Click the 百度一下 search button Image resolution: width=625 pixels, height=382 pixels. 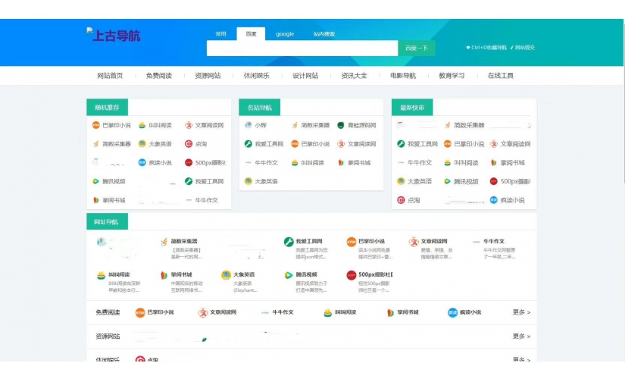pyautogui.click(x=417, y=49)
